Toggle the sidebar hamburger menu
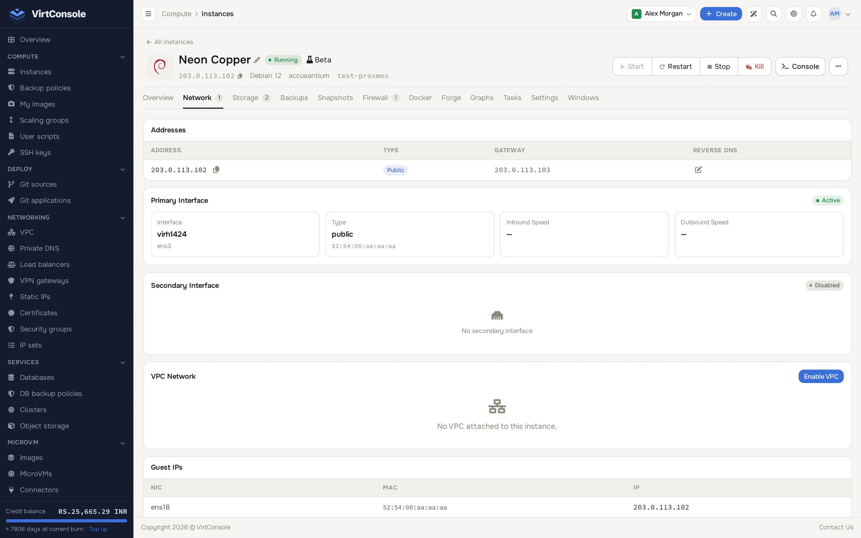The height and width of the screenshot is (538, 861). pyautogui.click(x=148, y=14)
